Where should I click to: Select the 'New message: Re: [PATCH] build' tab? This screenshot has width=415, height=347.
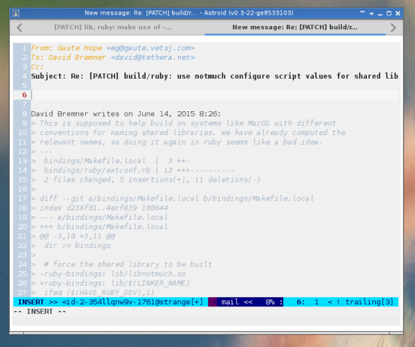296,27
